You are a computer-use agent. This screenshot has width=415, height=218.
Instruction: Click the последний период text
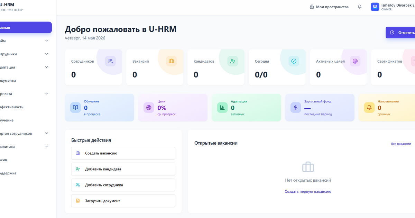pos(318,114)
